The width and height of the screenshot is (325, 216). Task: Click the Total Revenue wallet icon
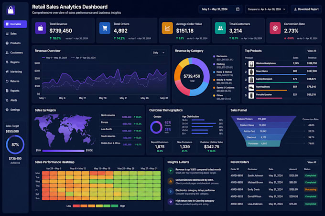pyautogui.click(x=41, y=28)
